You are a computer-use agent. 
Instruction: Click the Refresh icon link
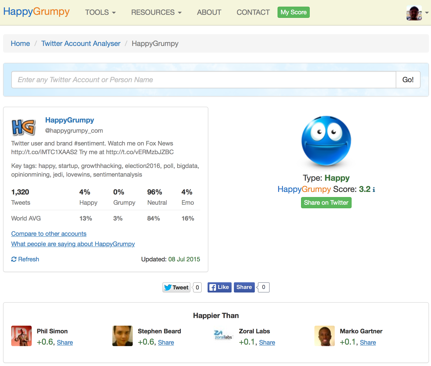click(25, 259)
